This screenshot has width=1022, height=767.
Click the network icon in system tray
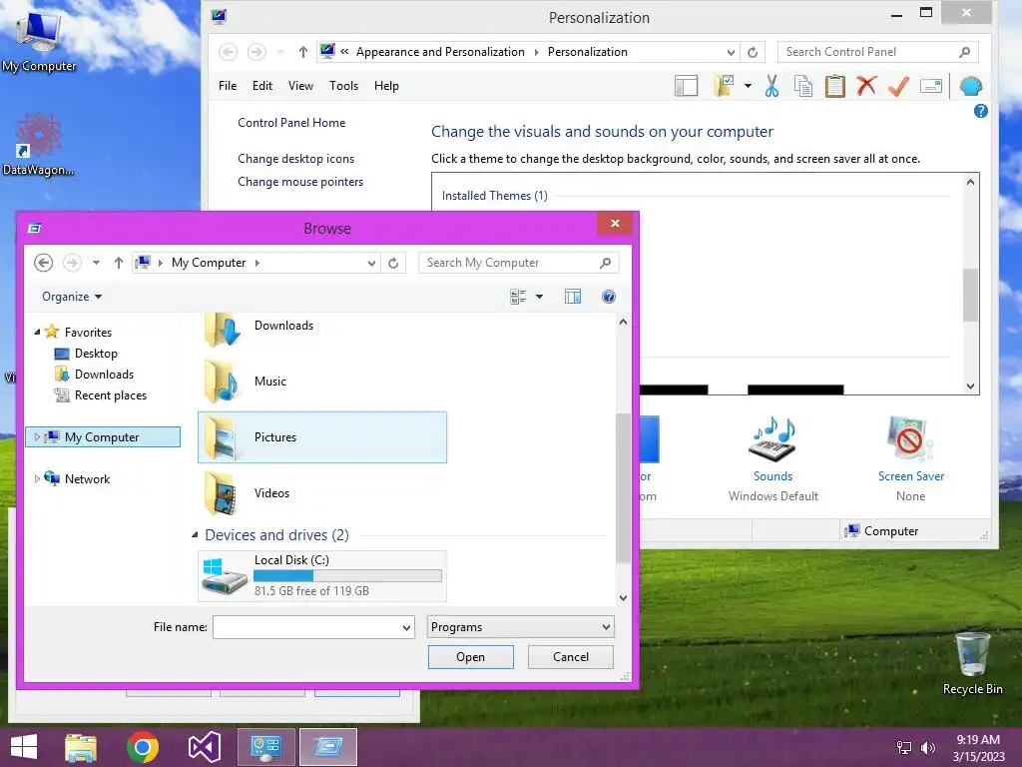point(903,748)
